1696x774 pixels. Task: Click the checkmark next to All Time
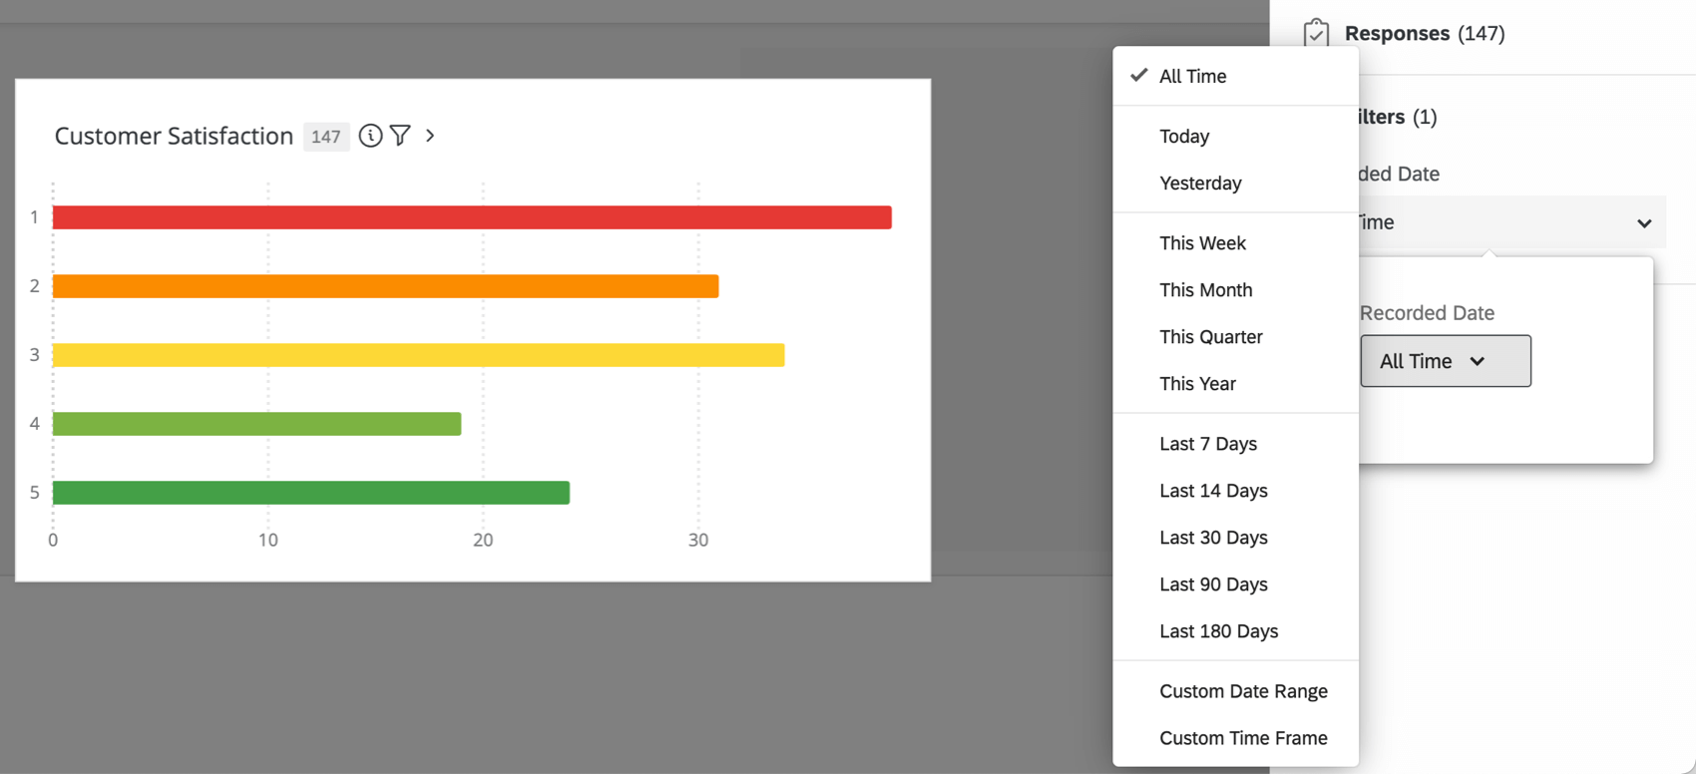coord(1138,75)
